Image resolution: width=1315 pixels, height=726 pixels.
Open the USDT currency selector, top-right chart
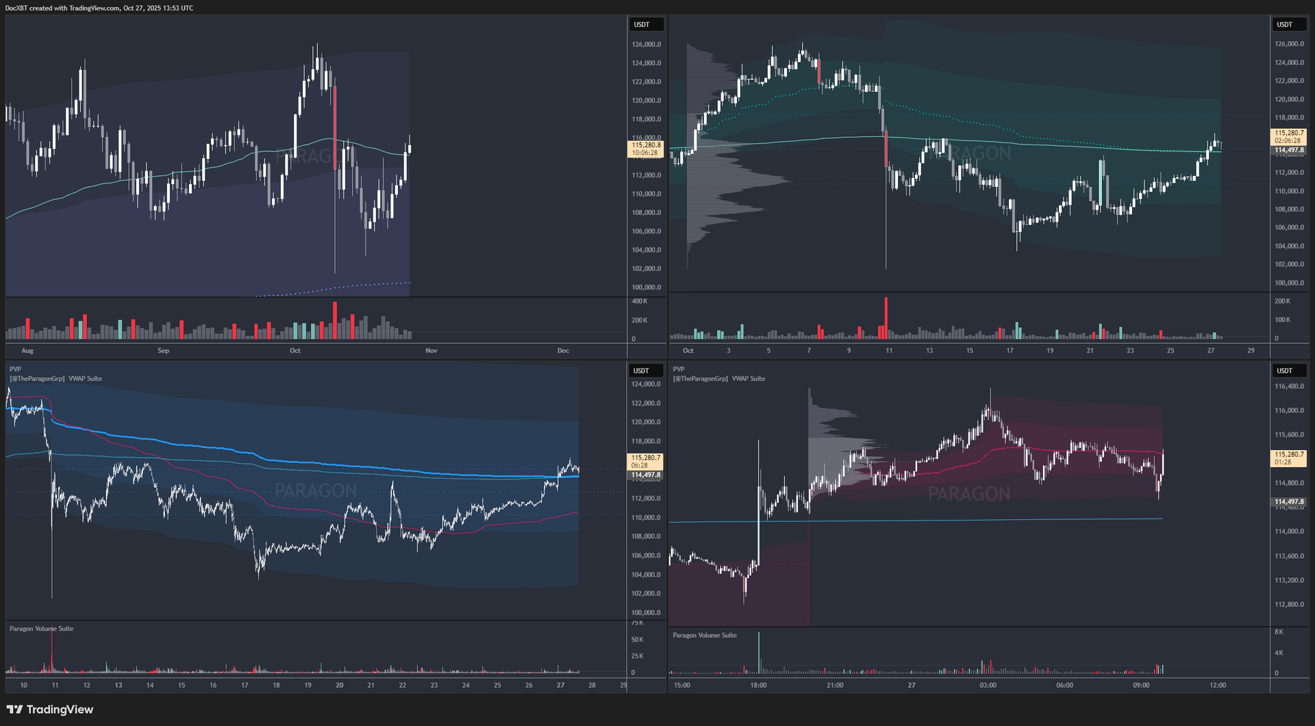[x=1289, y=25]
